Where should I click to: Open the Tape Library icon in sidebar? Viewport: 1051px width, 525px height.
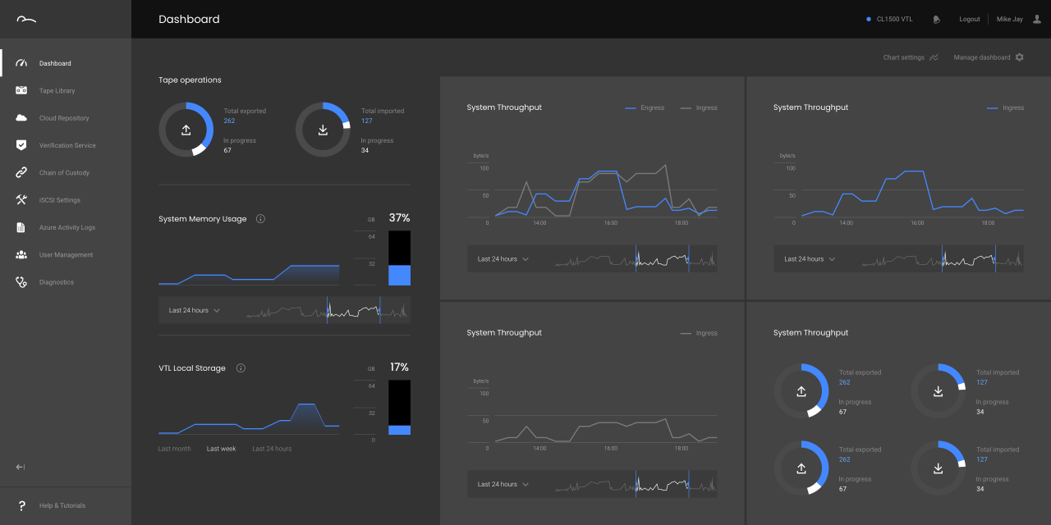pyautogui.click(x=22, y=91)
